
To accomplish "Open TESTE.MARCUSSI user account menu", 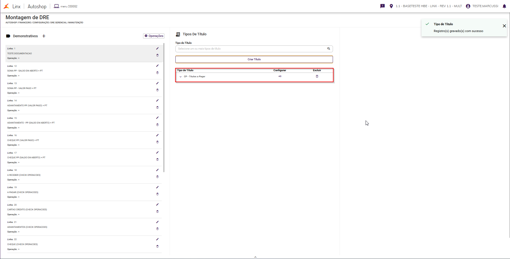I will pyautogui.click(x=482, y=6).
